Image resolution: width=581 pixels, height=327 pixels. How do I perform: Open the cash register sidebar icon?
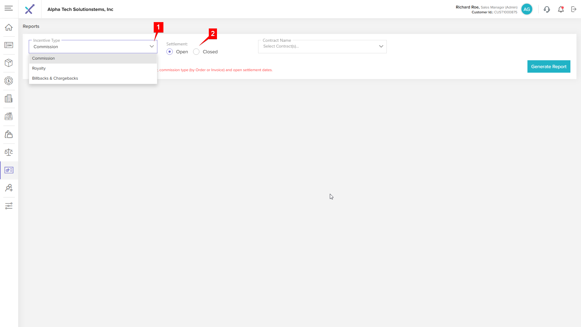pos(9,117)
